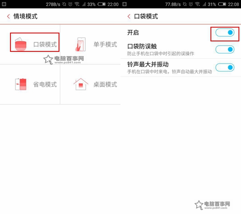Screen dimensions: 241x214
Task: Tap the power saving battery icon
Action: tap(21, 84)
